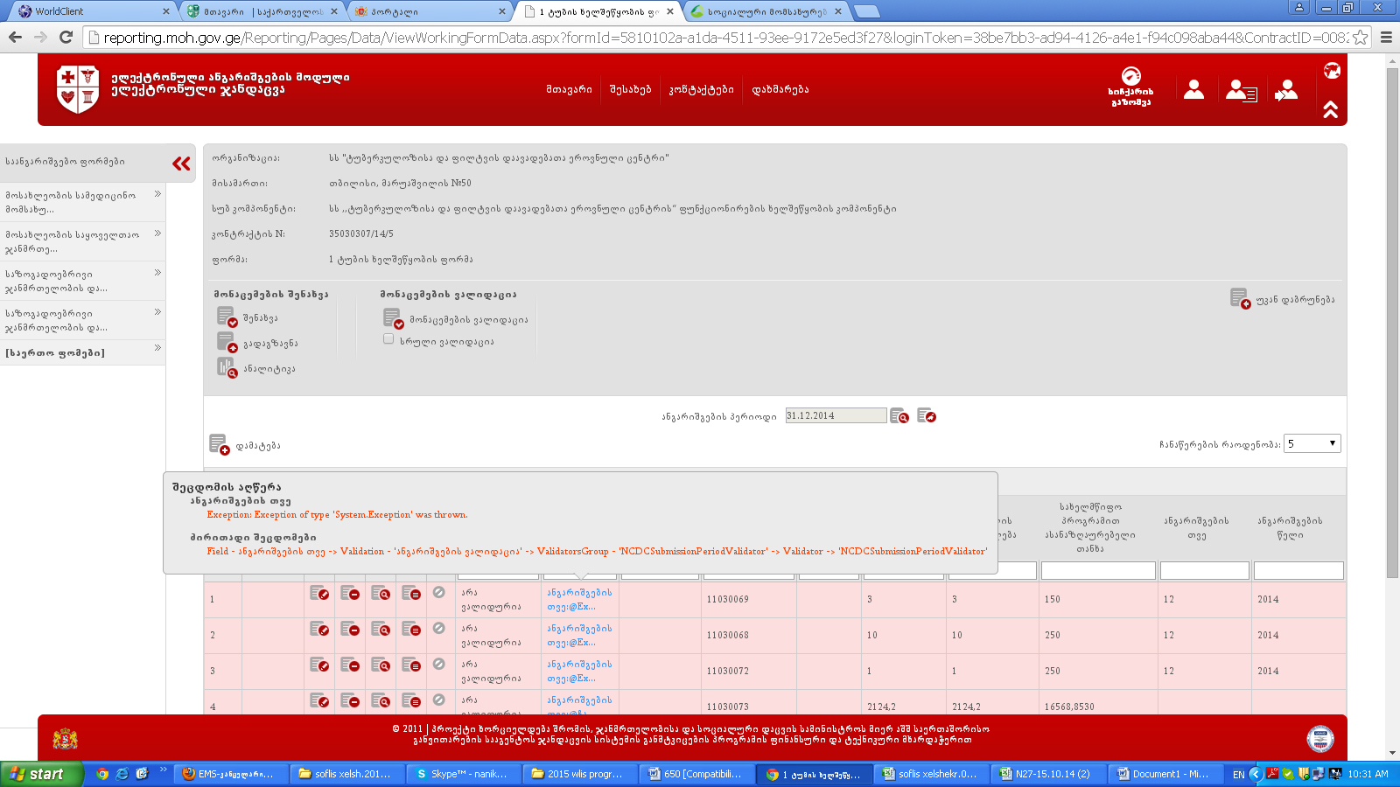
Task: Open the user profile icon in header
Action: (1193, 89)
